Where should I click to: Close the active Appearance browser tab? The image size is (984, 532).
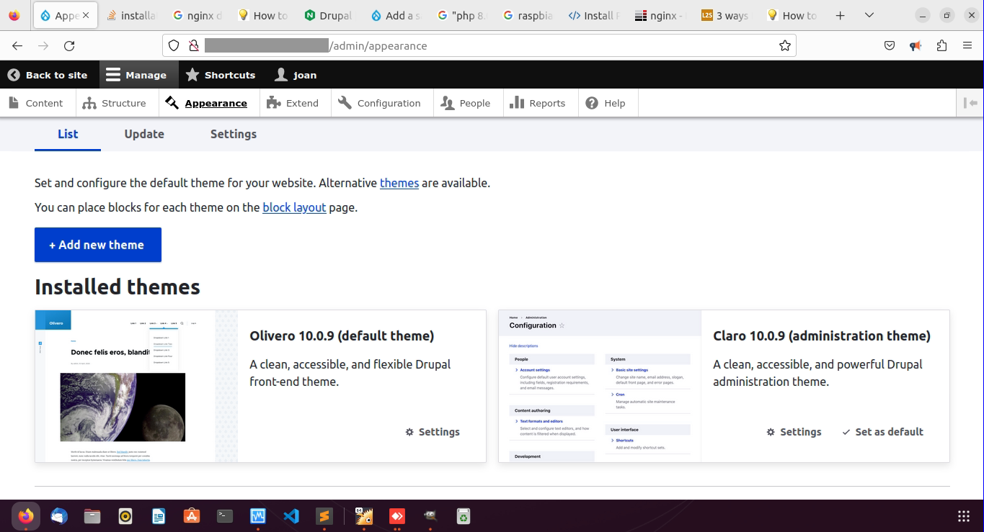[x=87, y=15]
